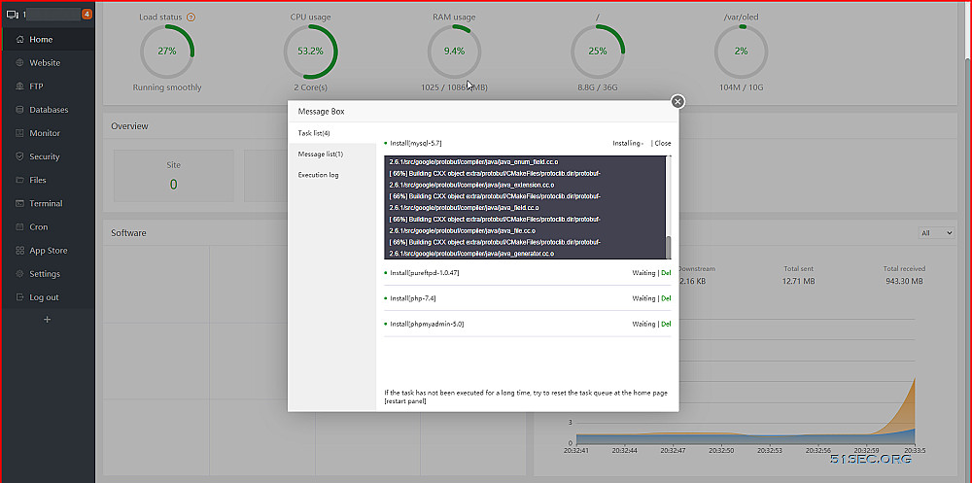Click the Install[phpmyadmin-5.0] task row

(528, 324)
